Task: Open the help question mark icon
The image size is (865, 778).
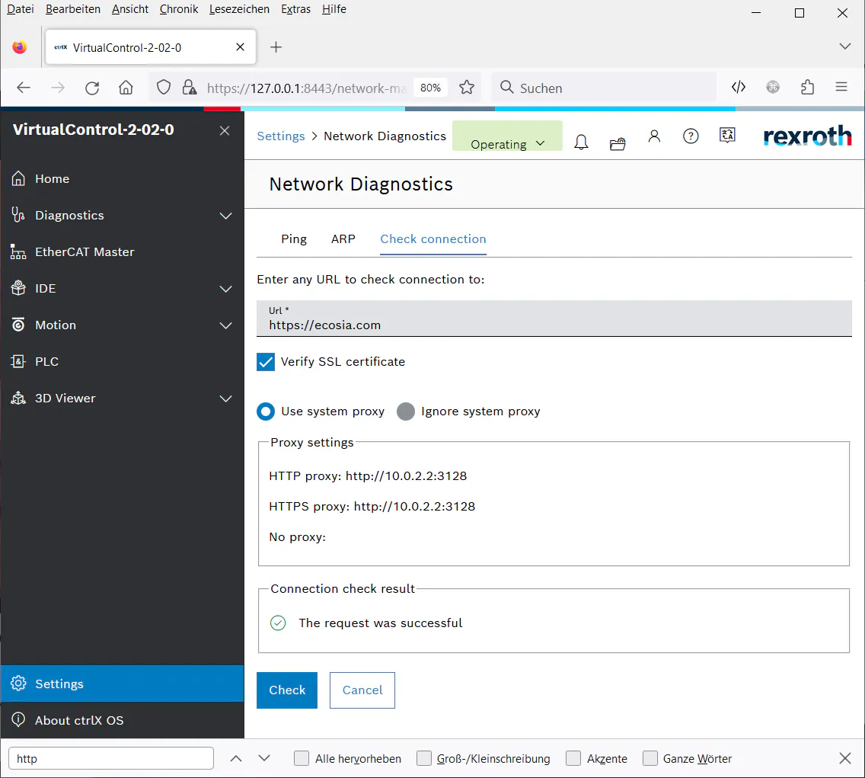Action: [691, 136]
